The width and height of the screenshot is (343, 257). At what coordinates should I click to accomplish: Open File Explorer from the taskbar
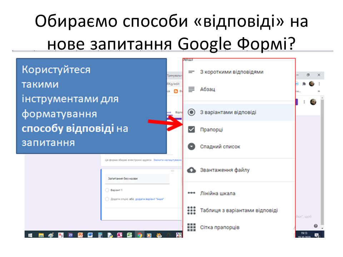[x=41, y=235]
